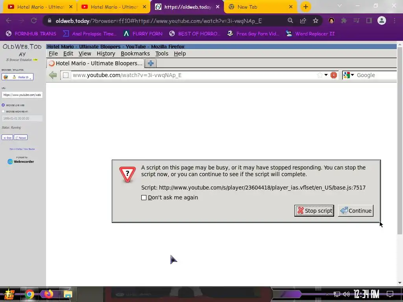The width and height of the screenshot is (403, 302).
Task: Open the View Source link
Action: point(29,149)
